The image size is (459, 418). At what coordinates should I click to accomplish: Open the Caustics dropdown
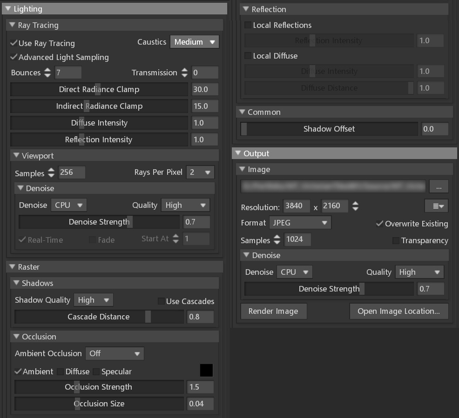[194, 41]
